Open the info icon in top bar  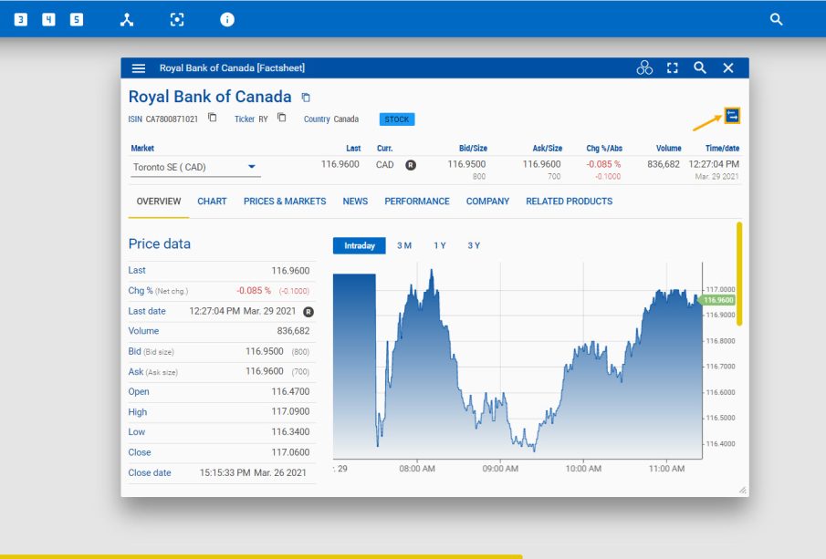(227, 20)
